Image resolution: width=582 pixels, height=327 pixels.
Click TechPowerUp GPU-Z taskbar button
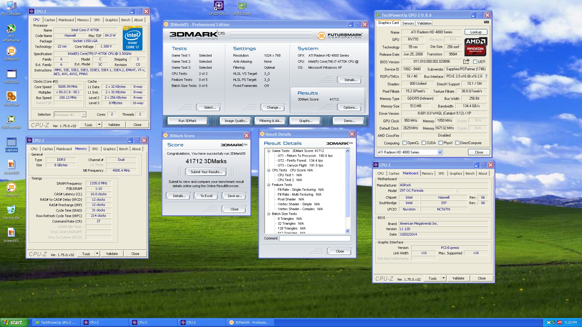pos(56,322)
